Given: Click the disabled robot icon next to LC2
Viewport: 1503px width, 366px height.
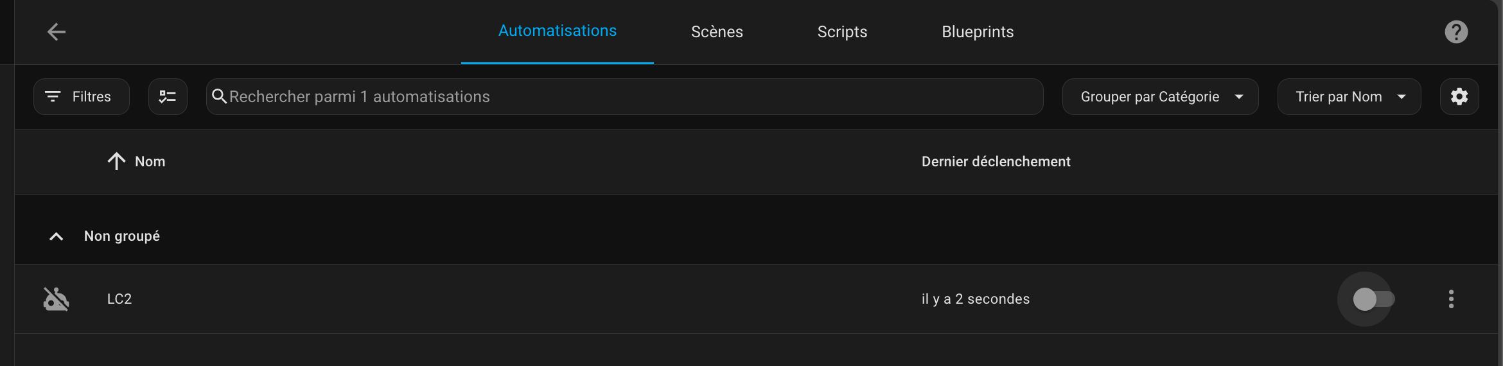Looking at the screenshot, I should pyautogui.click(x=56, y=299).
